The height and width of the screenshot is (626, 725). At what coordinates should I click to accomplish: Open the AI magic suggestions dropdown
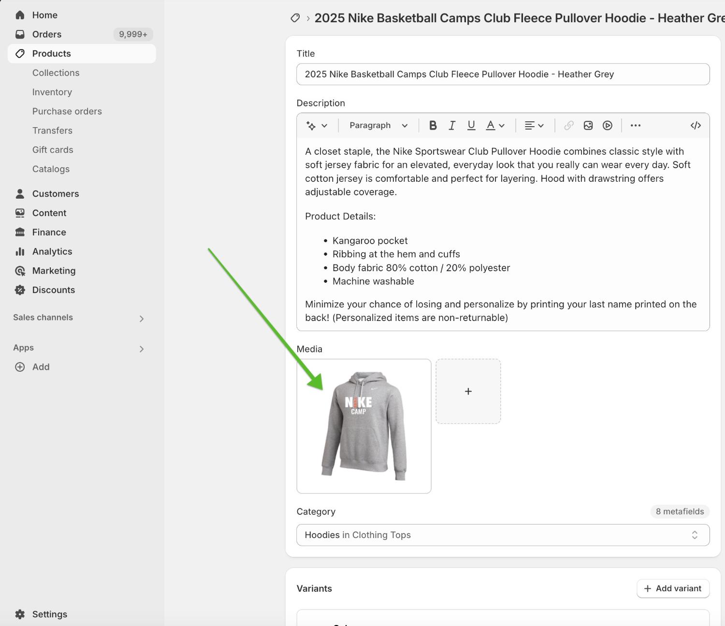click(317, 126)
